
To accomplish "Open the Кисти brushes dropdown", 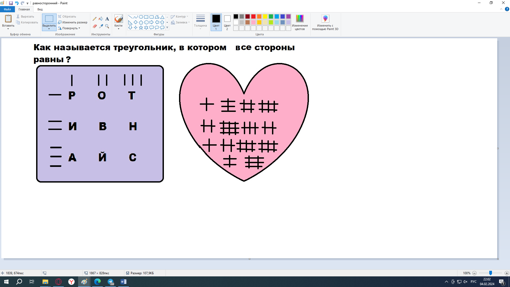I will [x=118, y=27].
